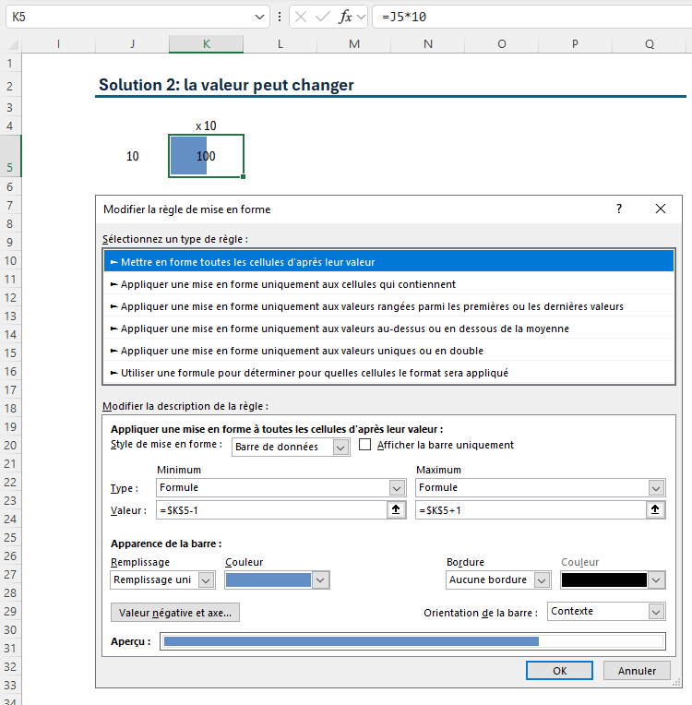Click the formula bar cancel X icon
Screen dimensions: 692x705
click(x=302, y=17)
